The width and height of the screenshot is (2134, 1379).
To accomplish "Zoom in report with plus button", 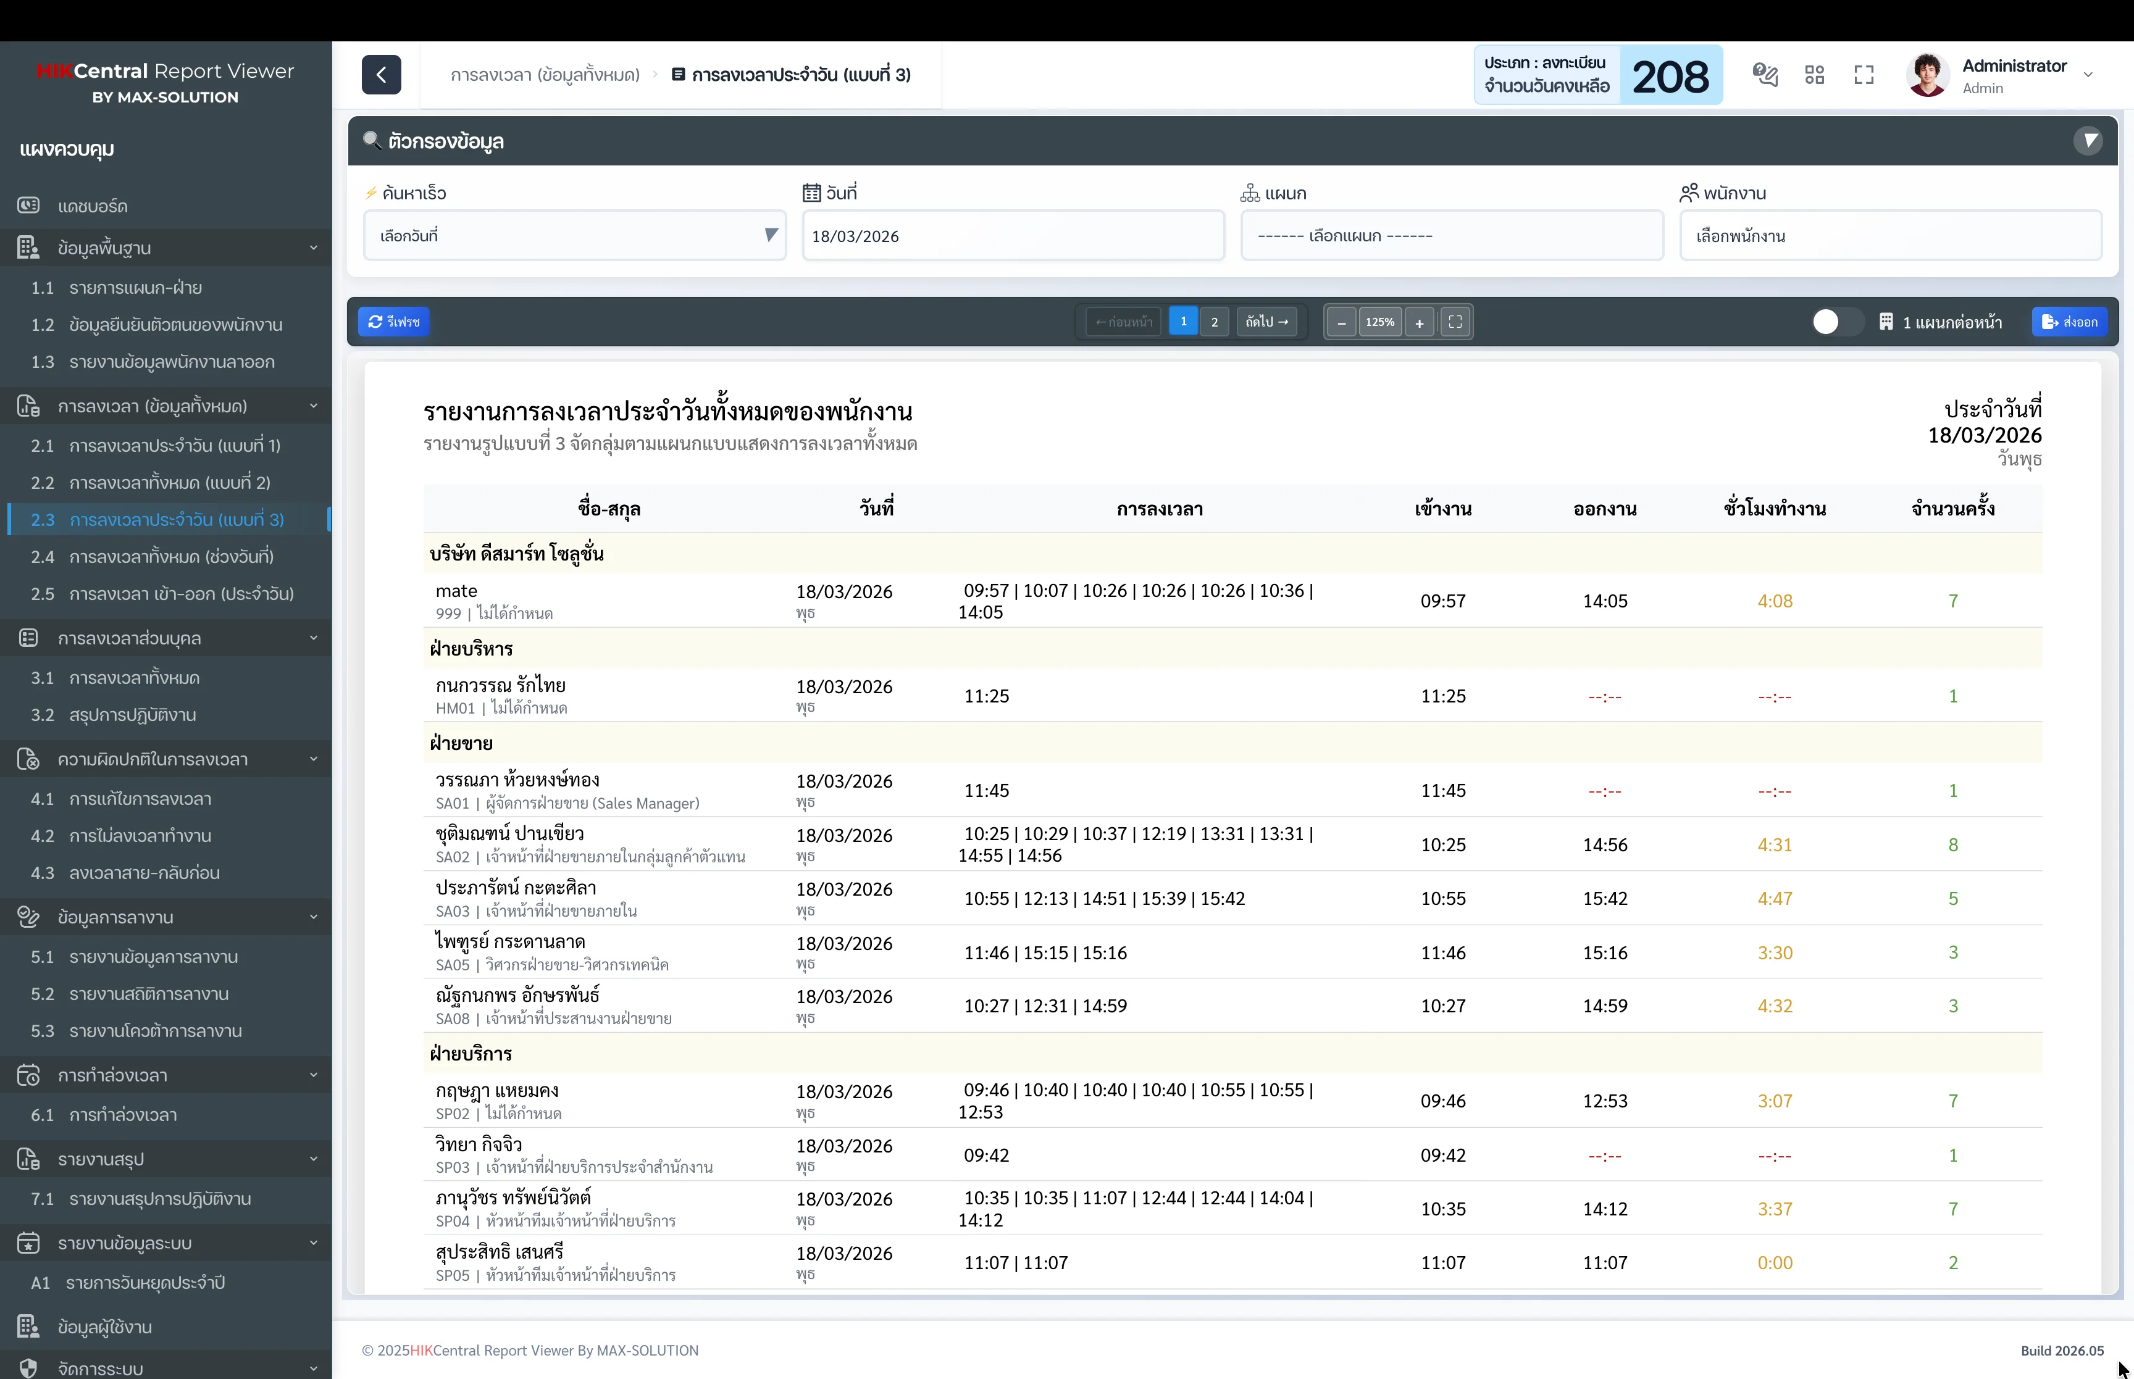I will 1420,322.
